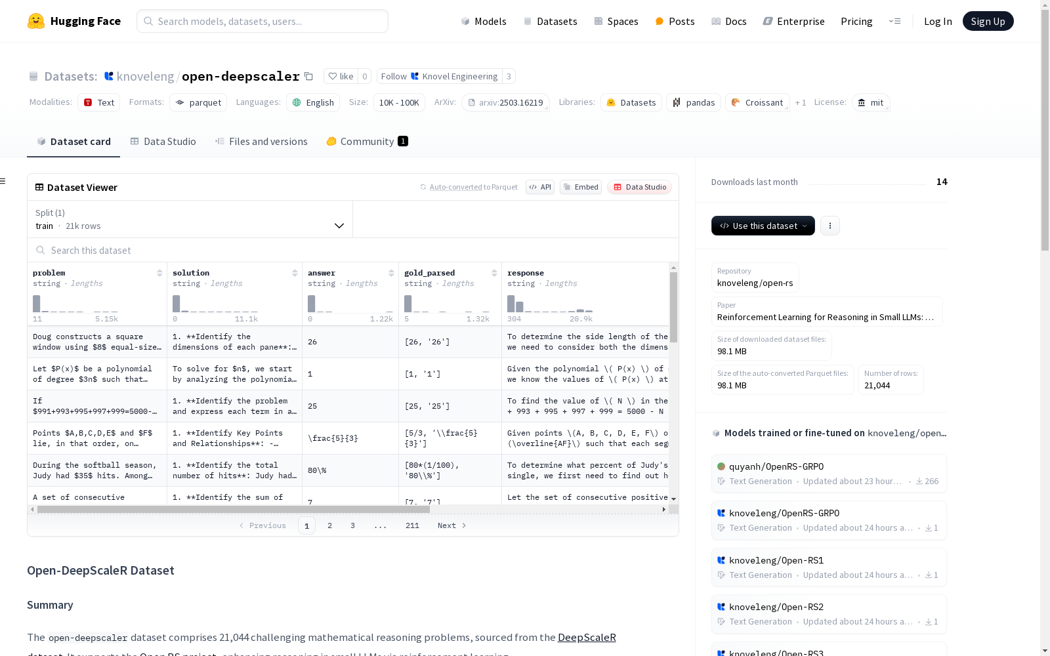This screenshot has height=656, width=1050.
Task: Sort the answer column
Action: [x=391, y=273]
